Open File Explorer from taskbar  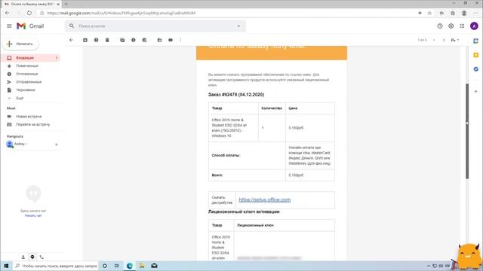[x=142, y=266]
